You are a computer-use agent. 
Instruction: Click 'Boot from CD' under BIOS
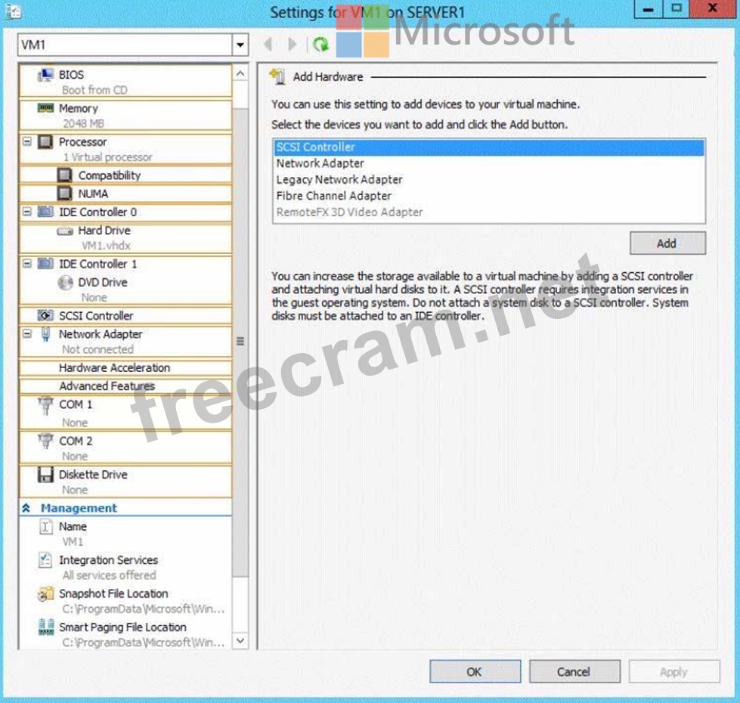point(94,90)
